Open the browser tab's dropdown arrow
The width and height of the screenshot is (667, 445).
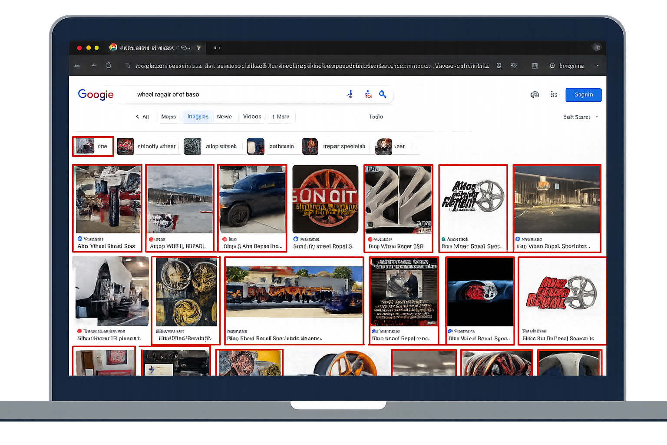(198, 48)
